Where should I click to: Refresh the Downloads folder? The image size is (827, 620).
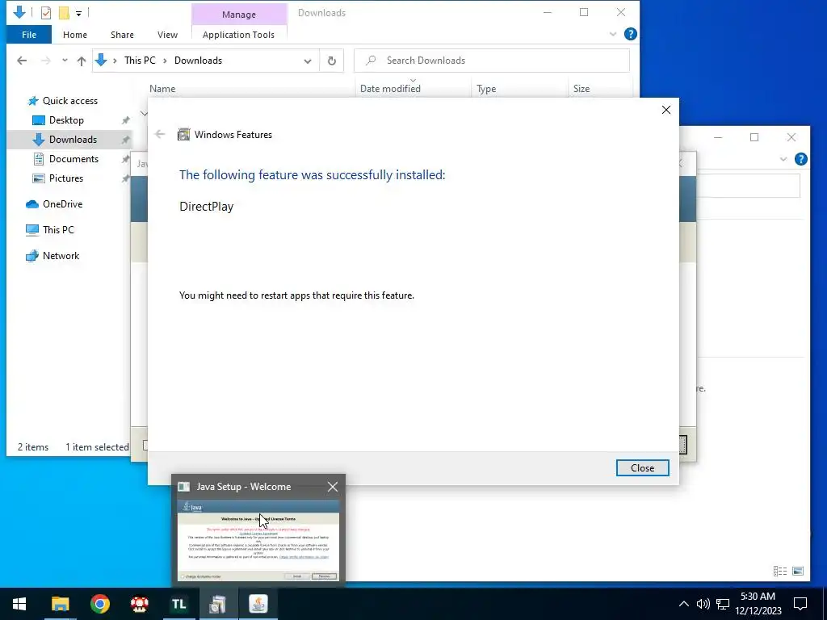tap(332, 61)
